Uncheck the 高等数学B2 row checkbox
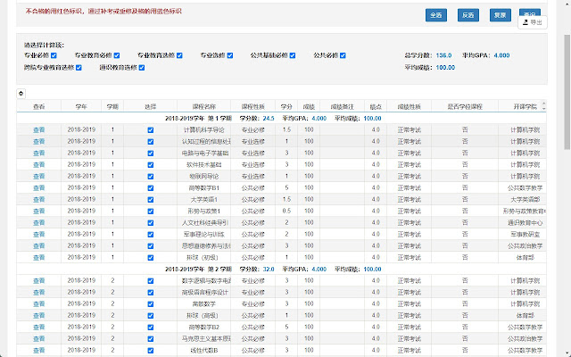Viewport: 571px width, 357px height. point(151,328)
